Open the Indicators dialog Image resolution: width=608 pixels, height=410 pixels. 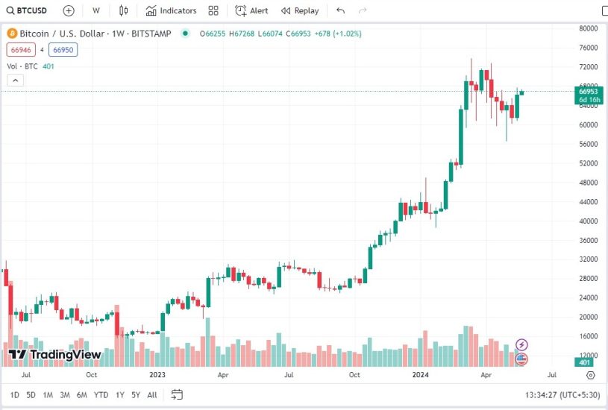pyautogui.click(x=171, y=10)
